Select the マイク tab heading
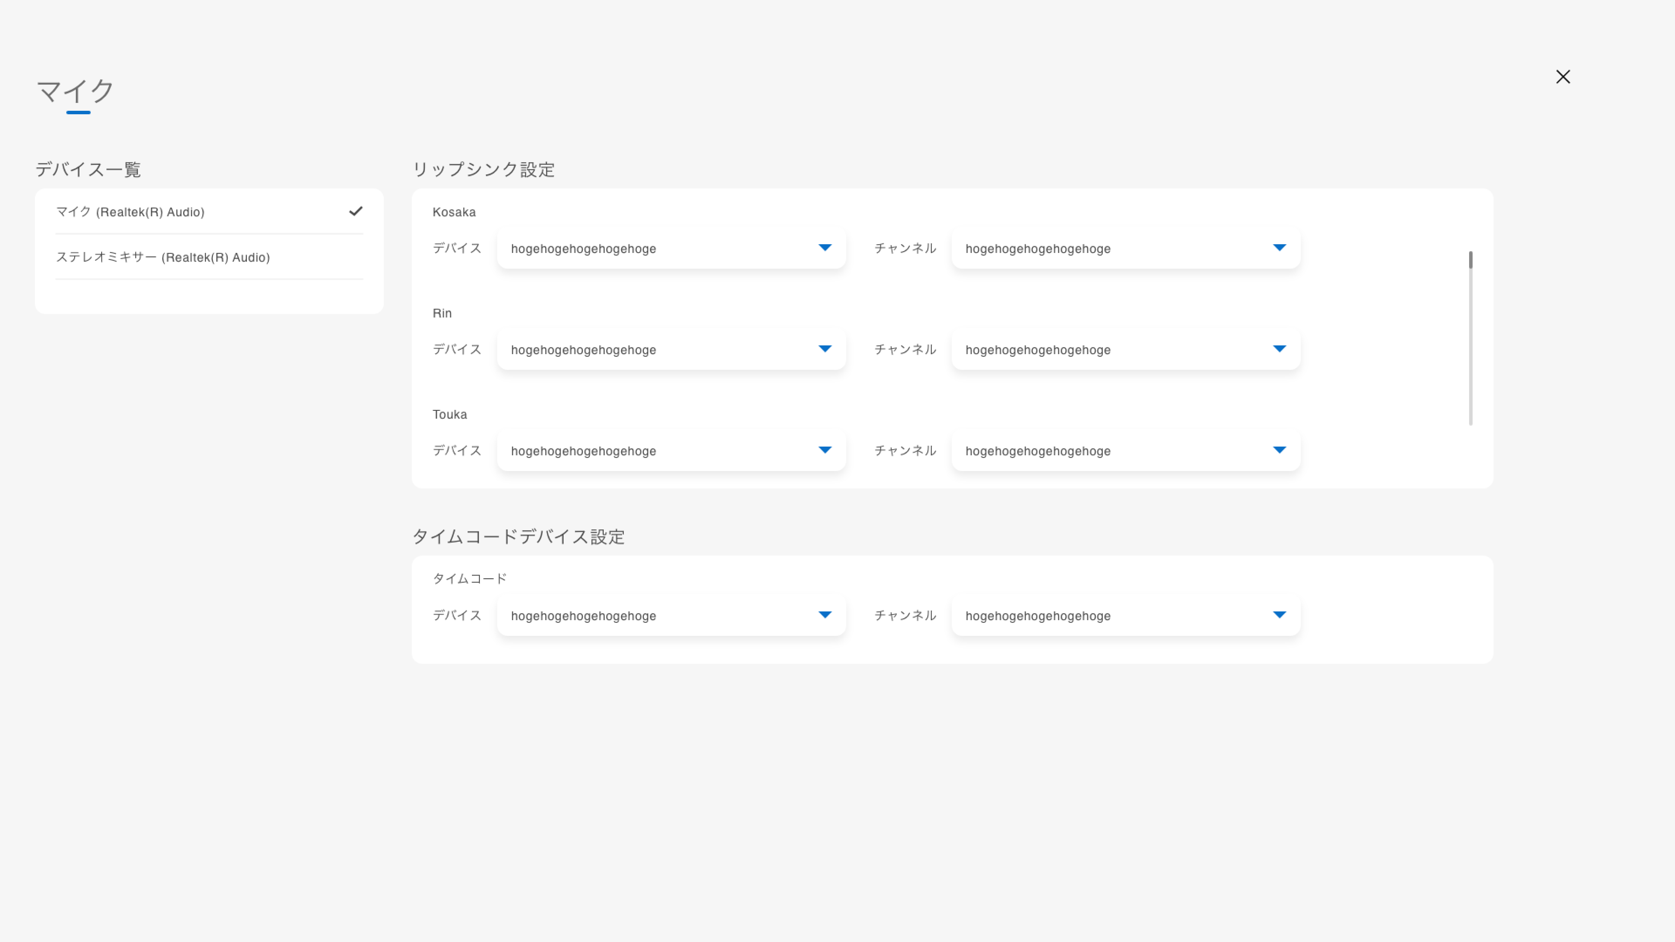This screenshot has height=942, width=1675. point(75,91)
